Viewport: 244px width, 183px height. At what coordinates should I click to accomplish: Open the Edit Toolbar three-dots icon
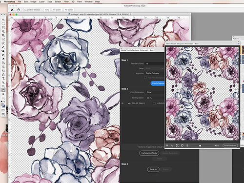coord(3,98)
